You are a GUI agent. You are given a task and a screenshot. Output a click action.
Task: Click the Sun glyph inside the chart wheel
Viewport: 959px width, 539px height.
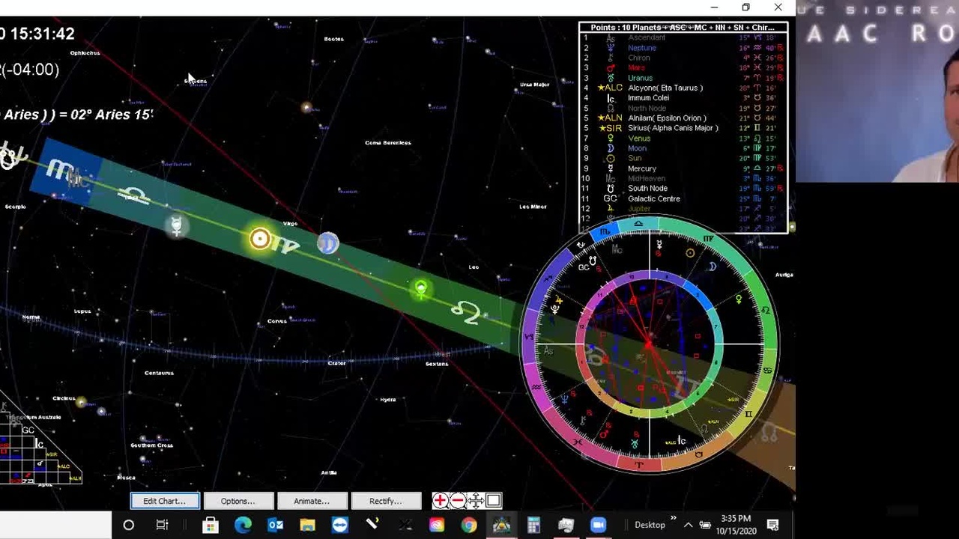coord(690,253)
